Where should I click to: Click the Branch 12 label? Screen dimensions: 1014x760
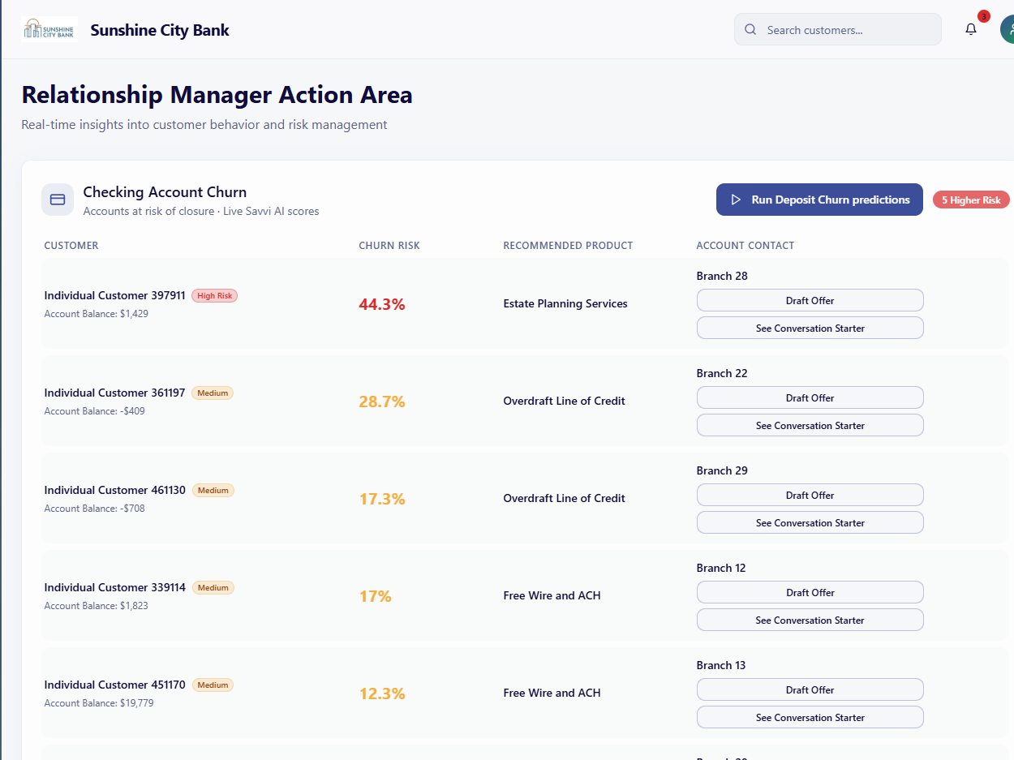721,568
